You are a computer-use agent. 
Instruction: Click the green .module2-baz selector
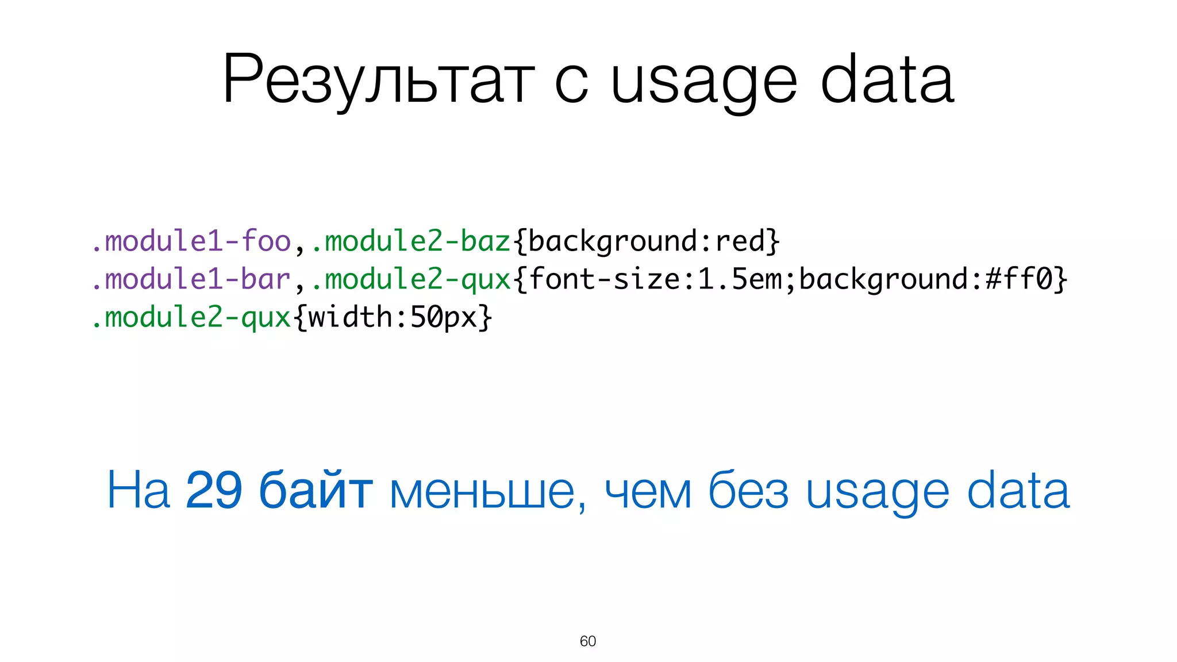(411, 241)
